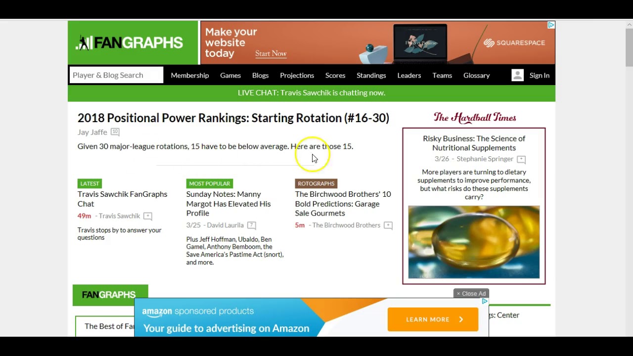Open author Jay Jaffe's page

[92, 132]
